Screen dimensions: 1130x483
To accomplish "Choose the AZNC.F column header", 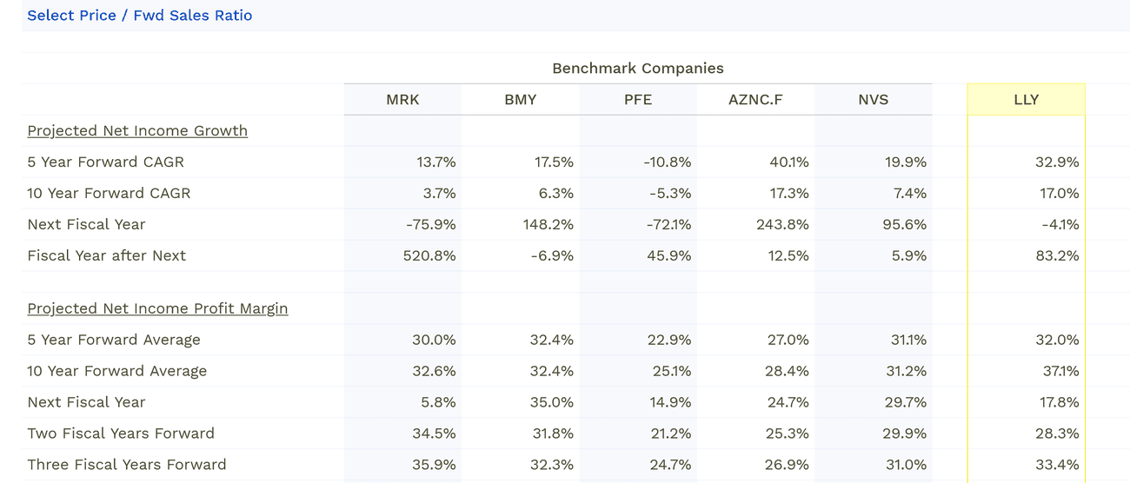I will click(755, 100).
